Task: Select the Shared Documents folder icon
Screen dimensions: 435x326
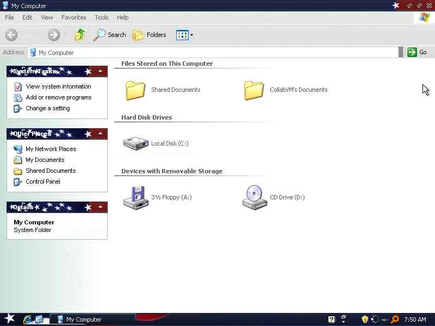Action: [135, 90]
